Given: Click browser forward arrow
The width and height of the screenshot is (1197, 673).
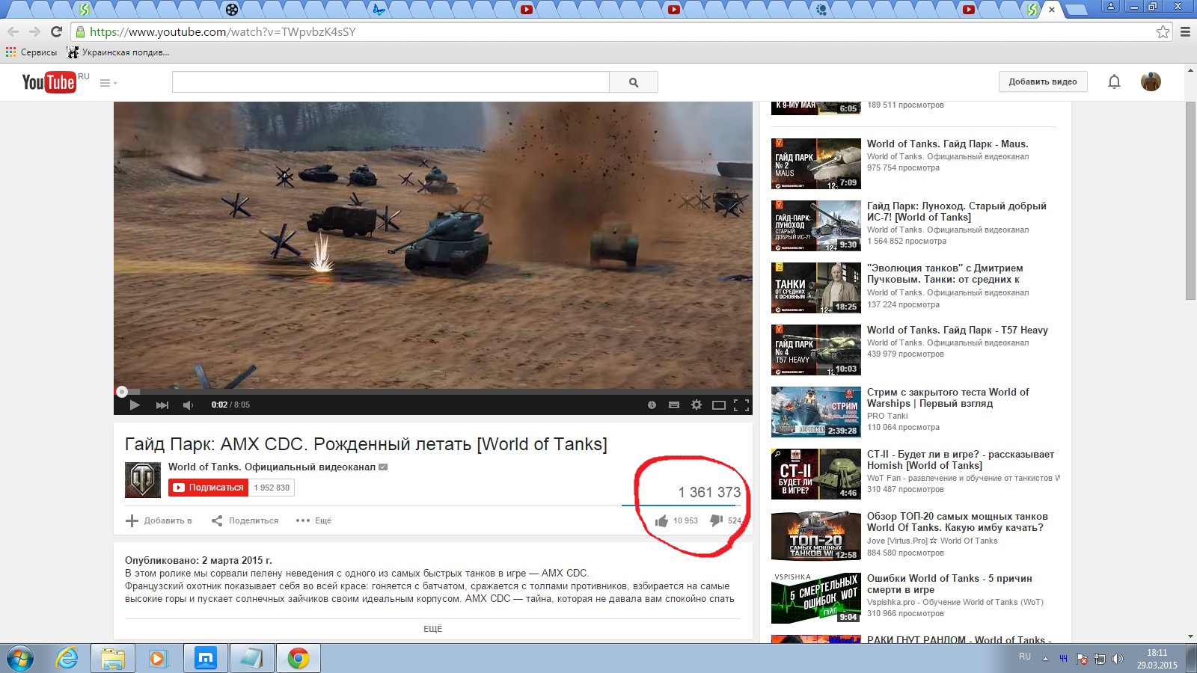Looking at the screenshot, I should [34, 32].
